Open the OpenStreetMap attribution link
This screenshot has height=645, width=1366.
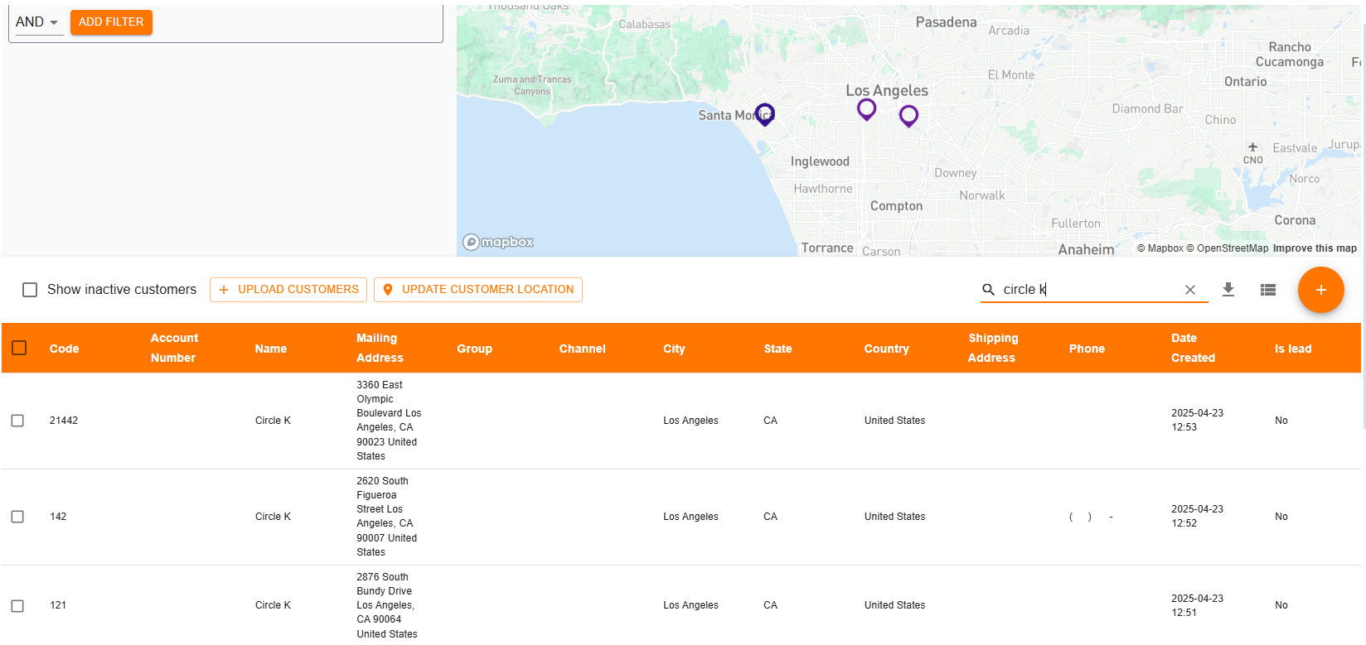[1227, 248]
